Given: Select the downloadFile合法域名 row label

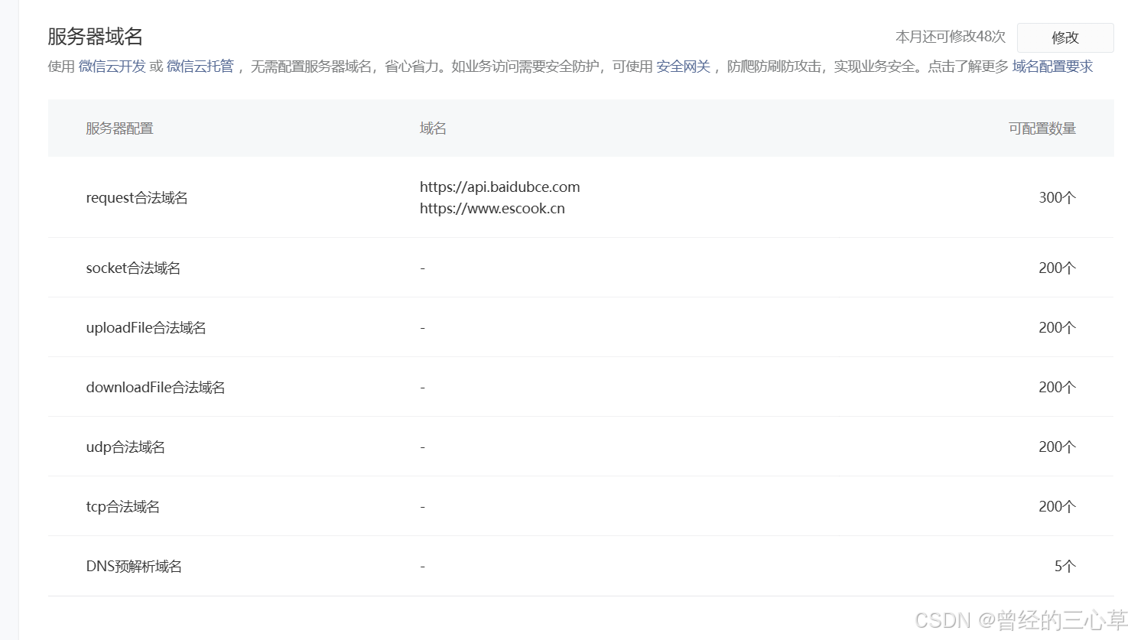Looking at the screenshot, I should point(155,388).
